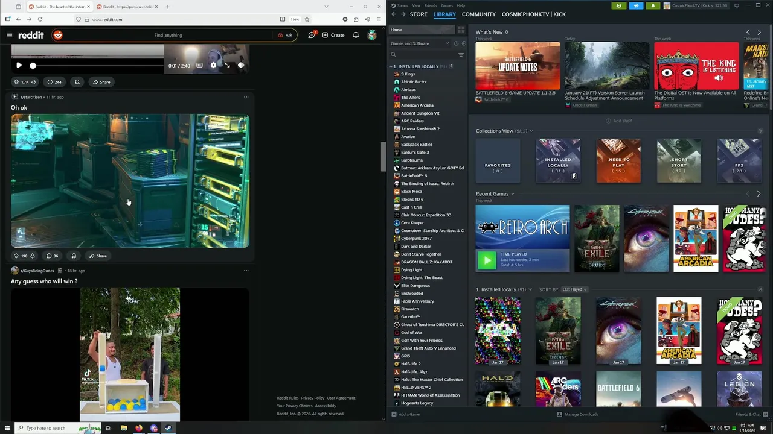Open options menu for Any guess post
Viewport: 773px width, 434px height.
pyautogui.click(x=246, y=271)
